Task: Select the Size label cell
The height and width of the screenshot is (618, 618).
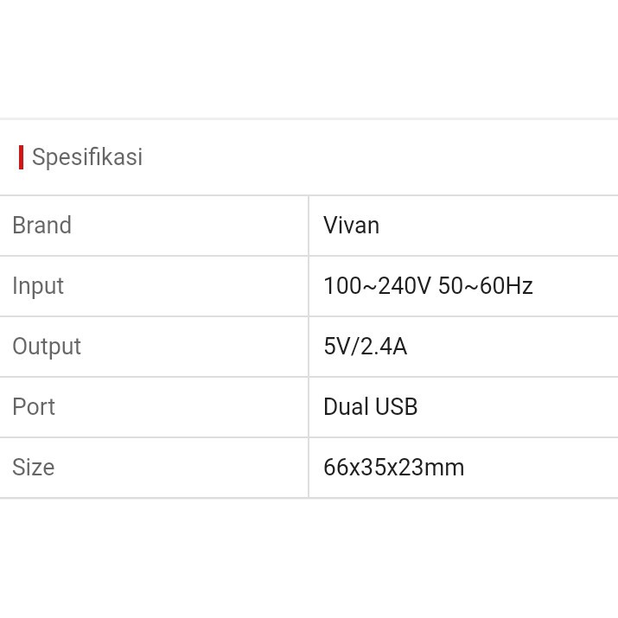Action: [x=34, y=468]
